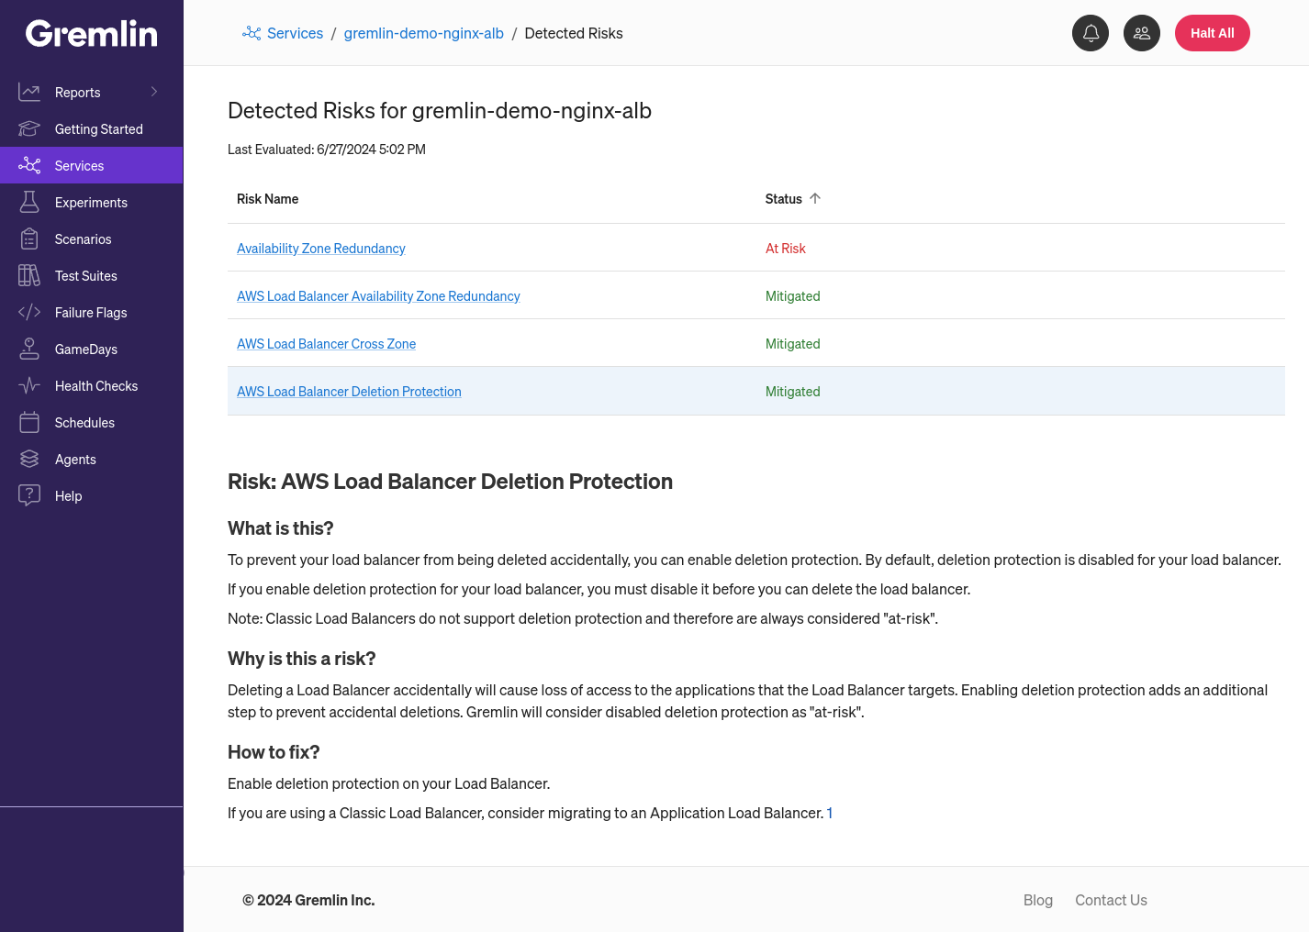Screen dimensions: 1309x932
Task: Click the 'Why is this a risk?' heading
Action: click(x=302, y=659)
